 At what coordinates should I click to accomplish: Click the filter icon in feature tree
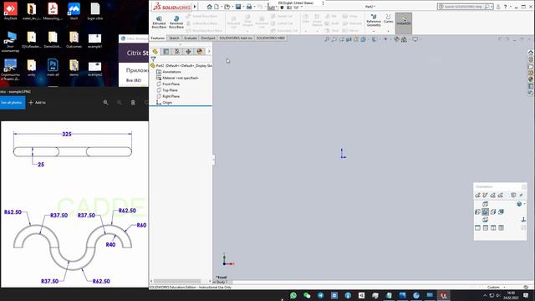click(x=153, y=59)
